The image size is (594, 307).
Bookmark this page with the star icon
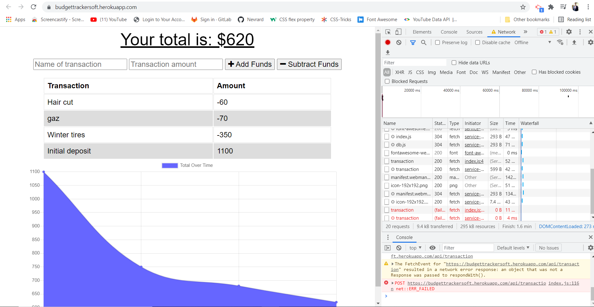(x=523, y=7)
